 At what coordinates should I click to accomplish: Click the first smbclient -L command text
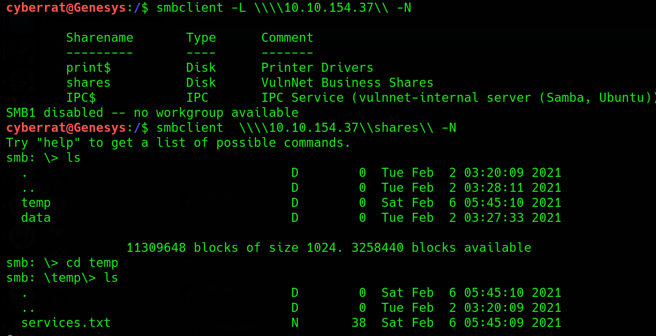coord(284,8)
